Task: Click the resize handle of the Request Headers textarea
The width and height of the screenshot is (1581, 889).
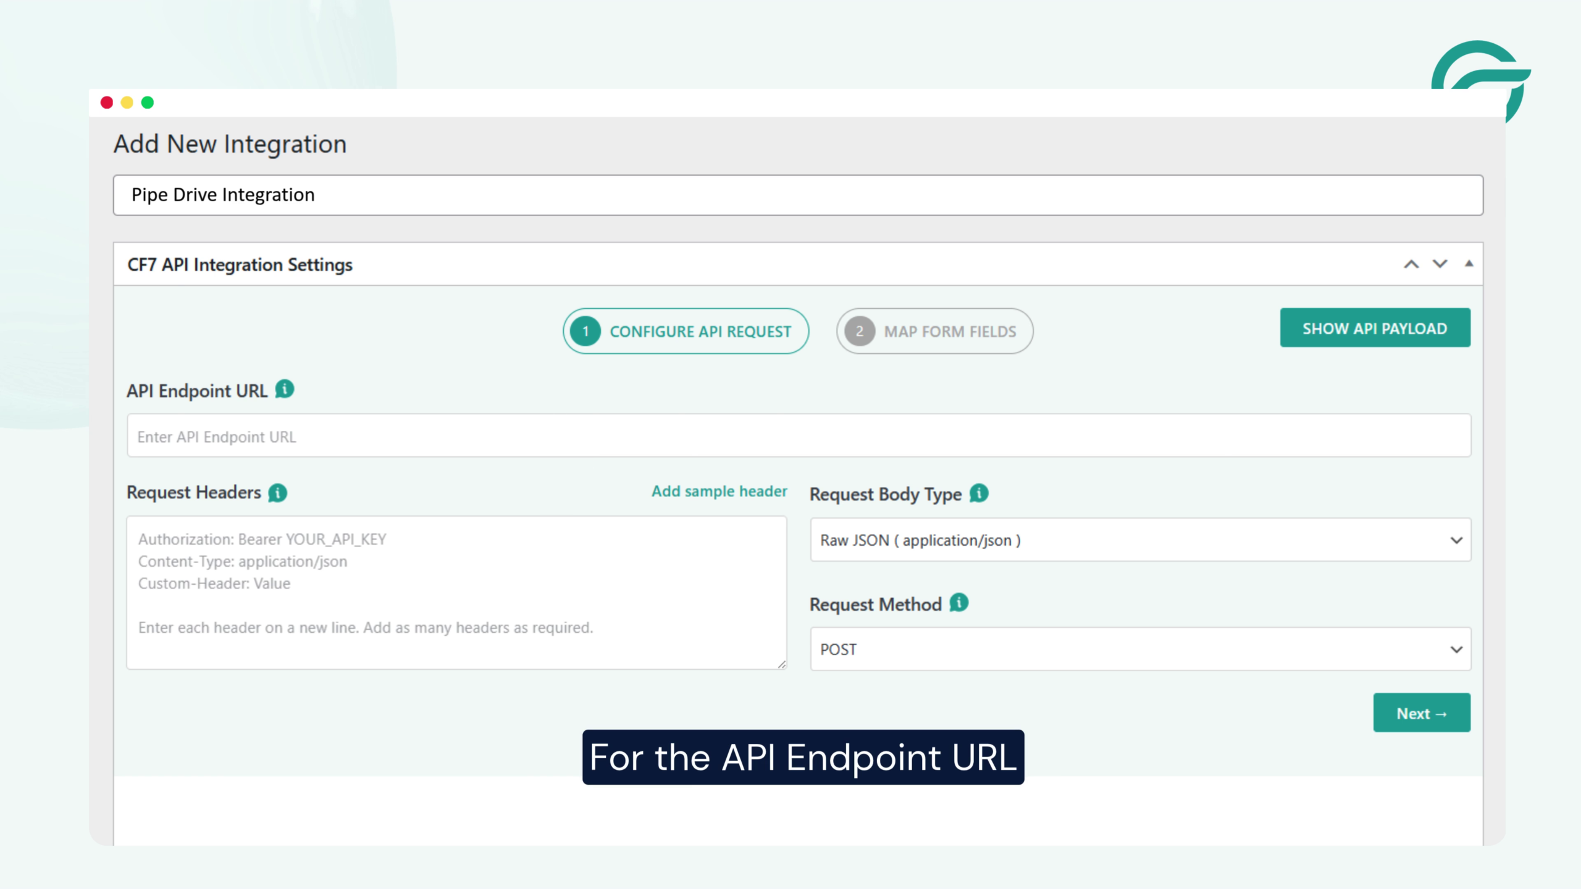Action: (x=781, y=664)
